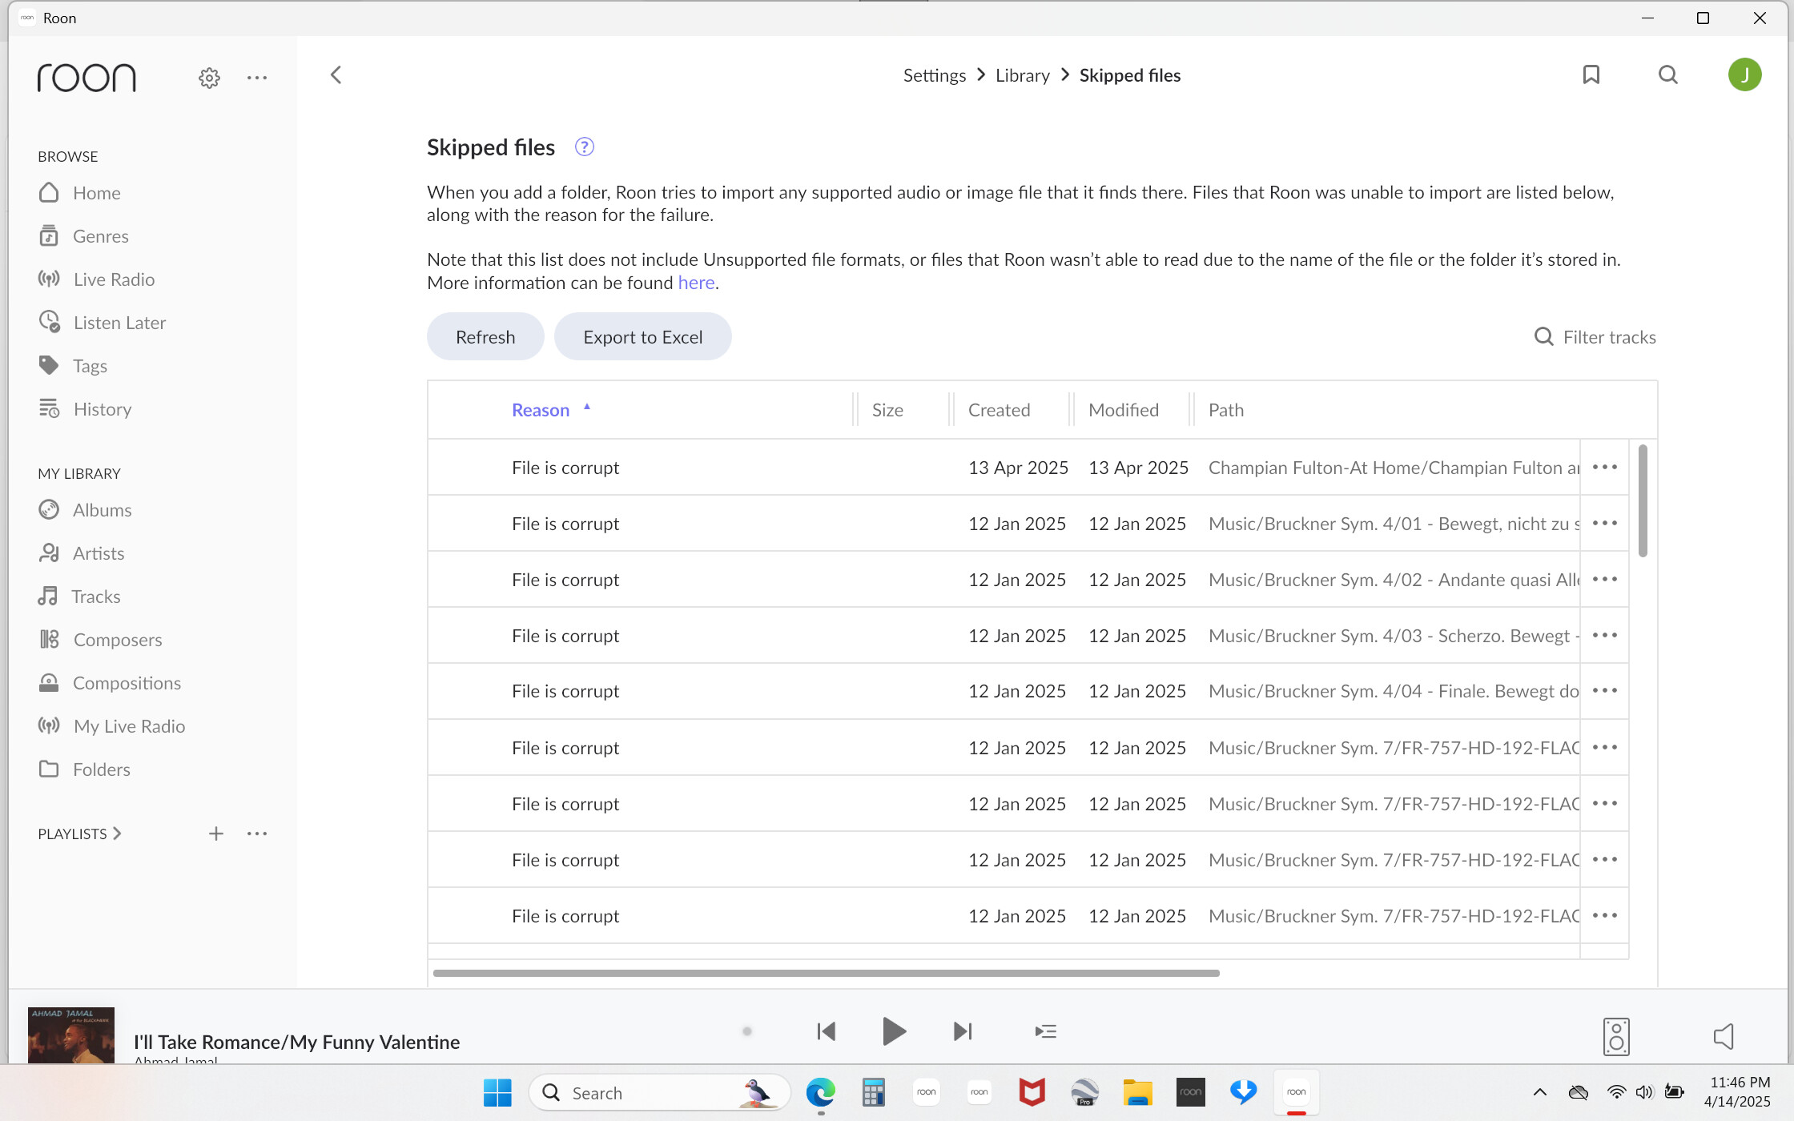Screen dimensions: 1794x1121
Task: Open the bookmarks icon
Action: click(1591, 75)
